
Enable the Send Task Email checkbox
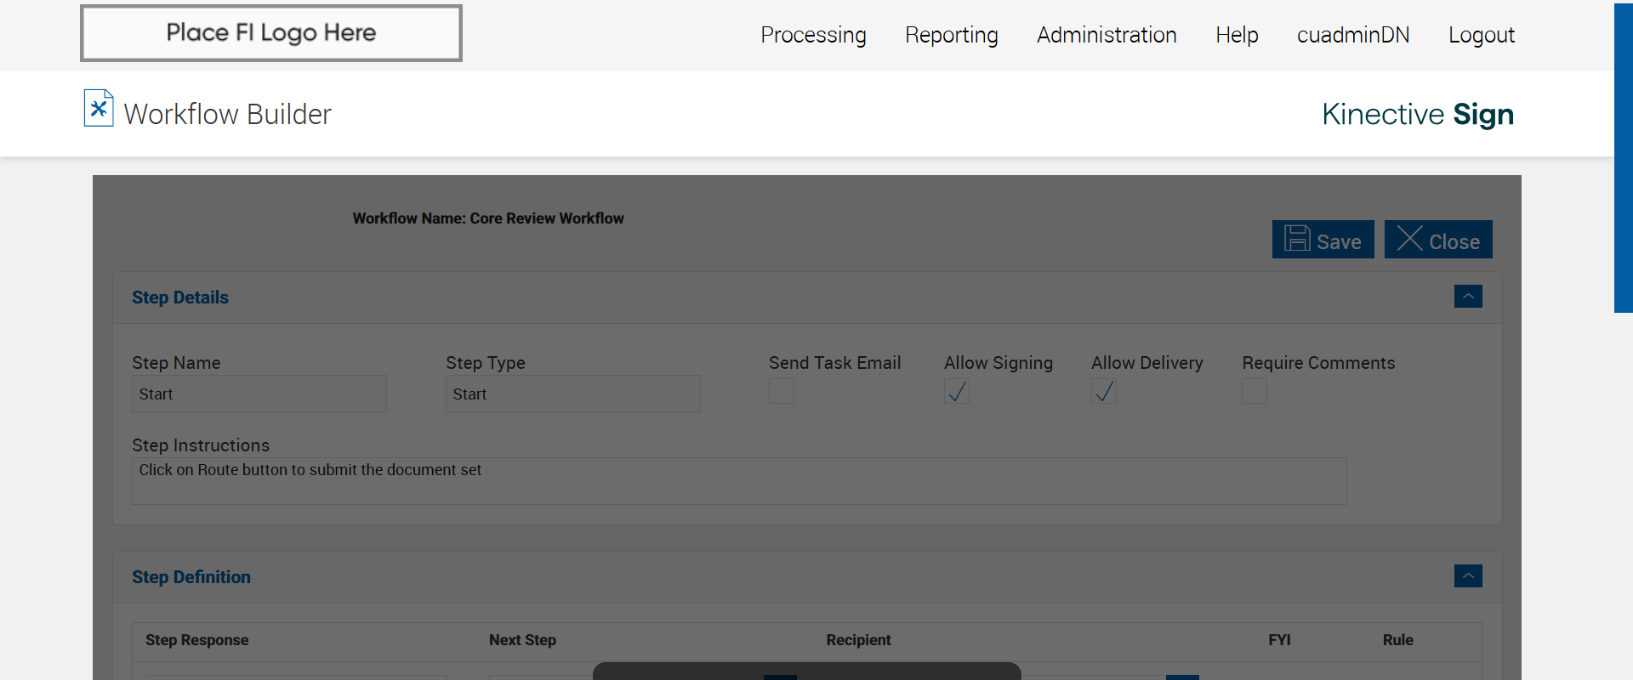[x=782, y=391]
